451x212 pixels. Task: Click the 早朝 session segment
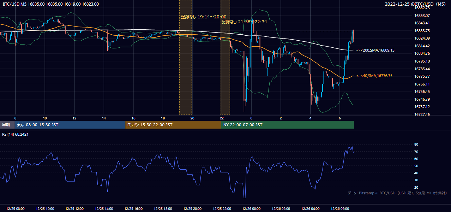coord(7,125)
